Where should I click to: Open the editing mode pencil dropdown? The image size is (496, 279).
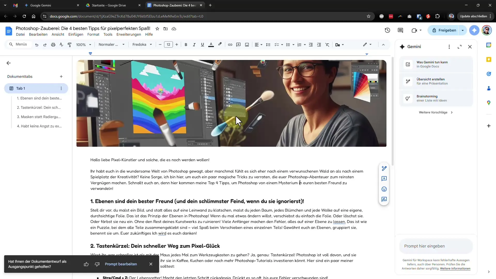click(367, 45)
